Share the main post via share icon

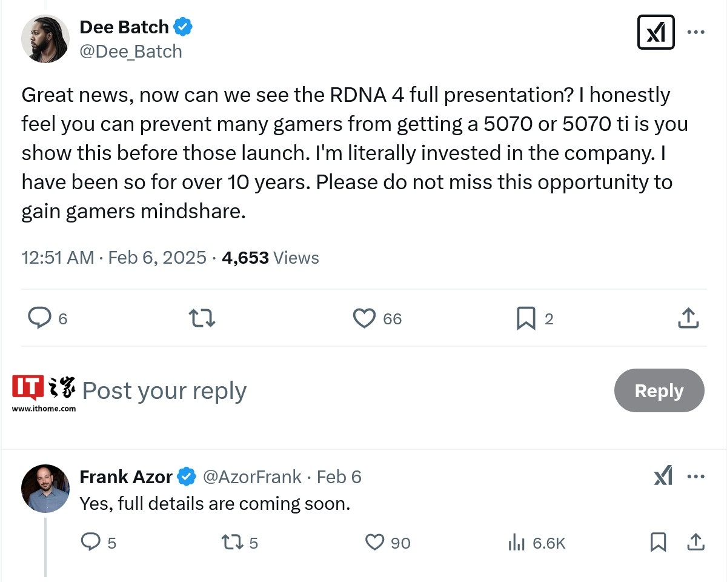click(688, 318)
